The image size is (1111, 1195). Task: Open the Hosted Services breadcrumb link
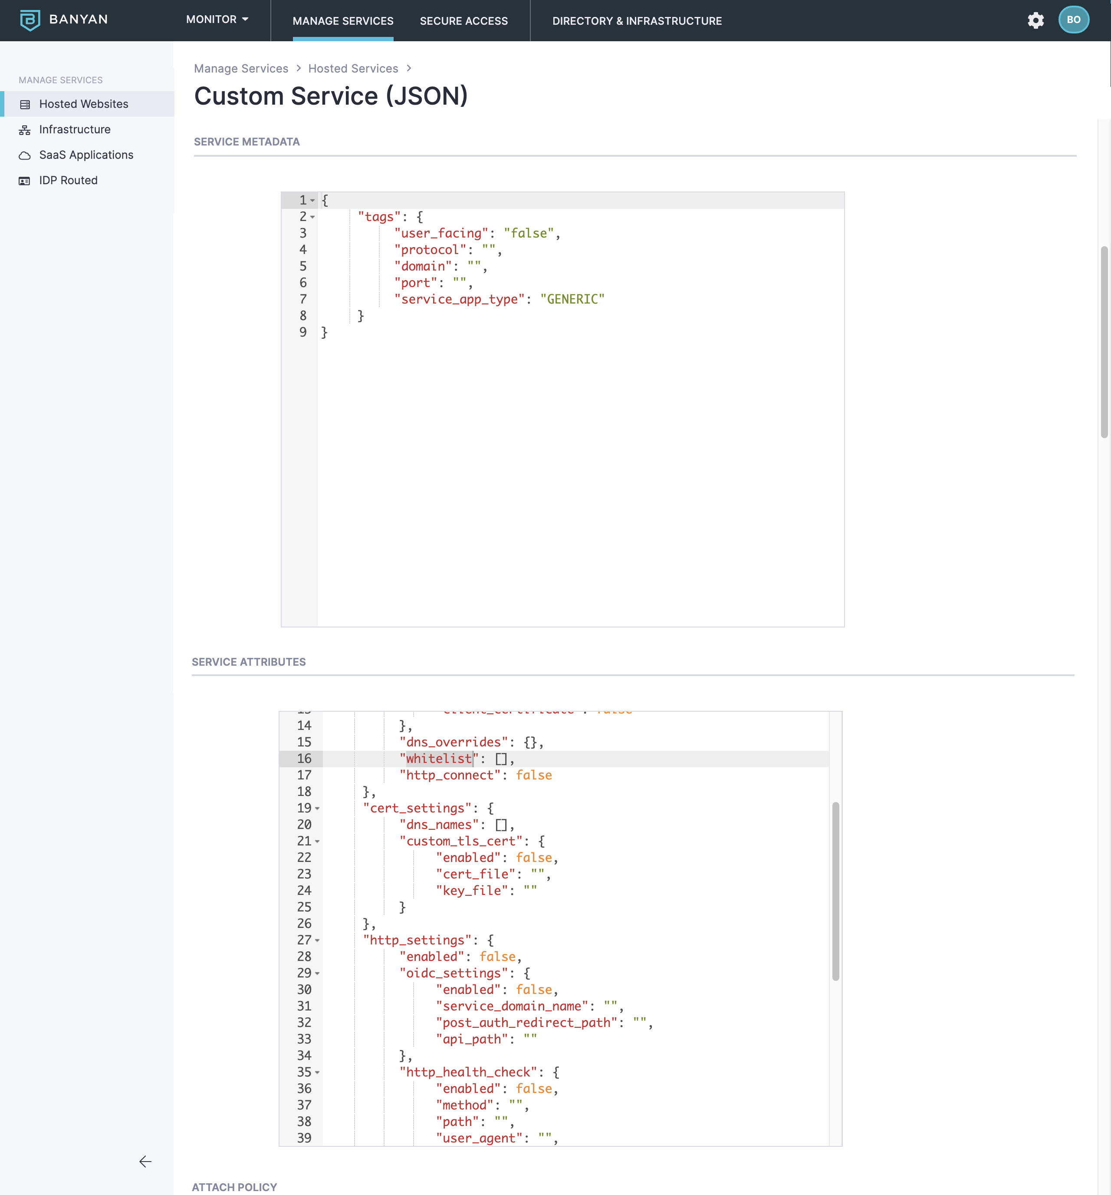(x=353, y=69)
